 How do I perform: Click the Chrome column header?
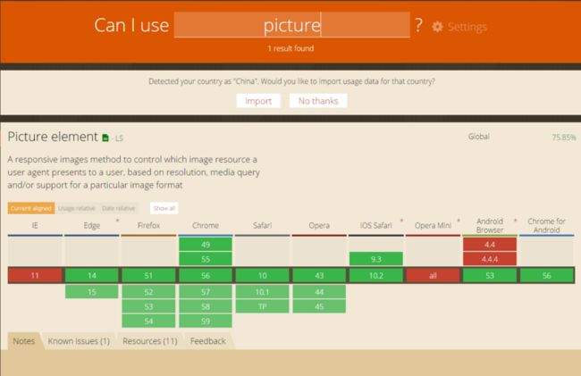pos(206,225)
